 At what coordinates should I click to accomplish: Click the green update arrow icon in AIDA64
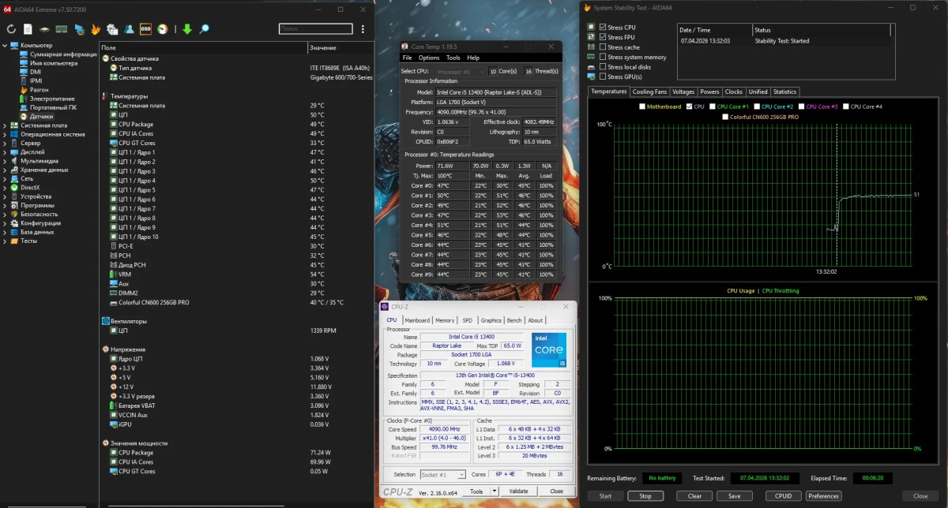click(187, 29)
